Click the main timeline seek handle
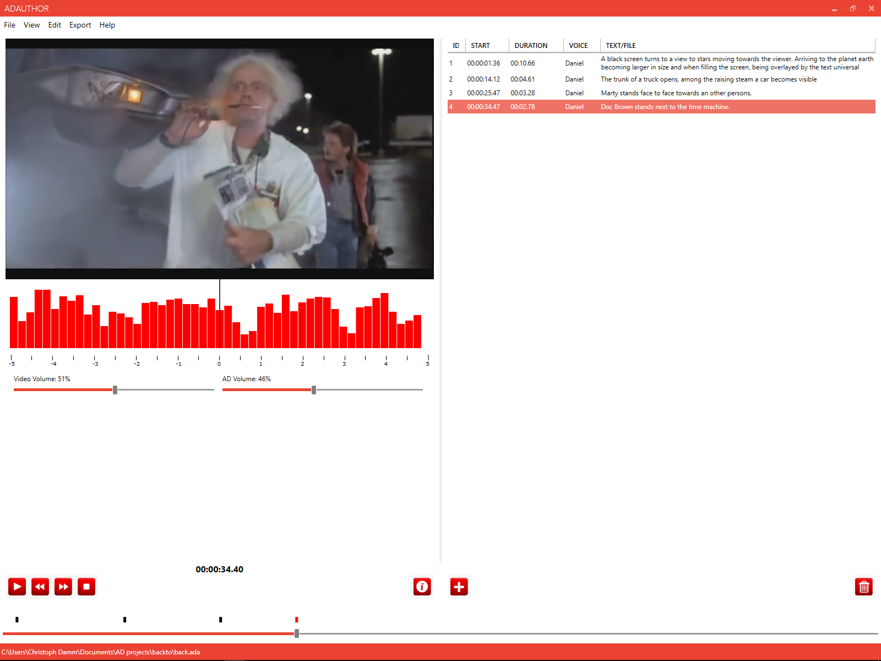 297,633
